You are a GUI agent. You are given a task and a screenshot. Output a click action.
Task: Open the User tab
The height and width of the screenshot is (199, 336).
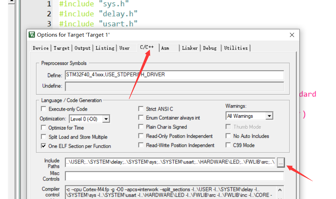pyautogui.click(x=124, y=48)
